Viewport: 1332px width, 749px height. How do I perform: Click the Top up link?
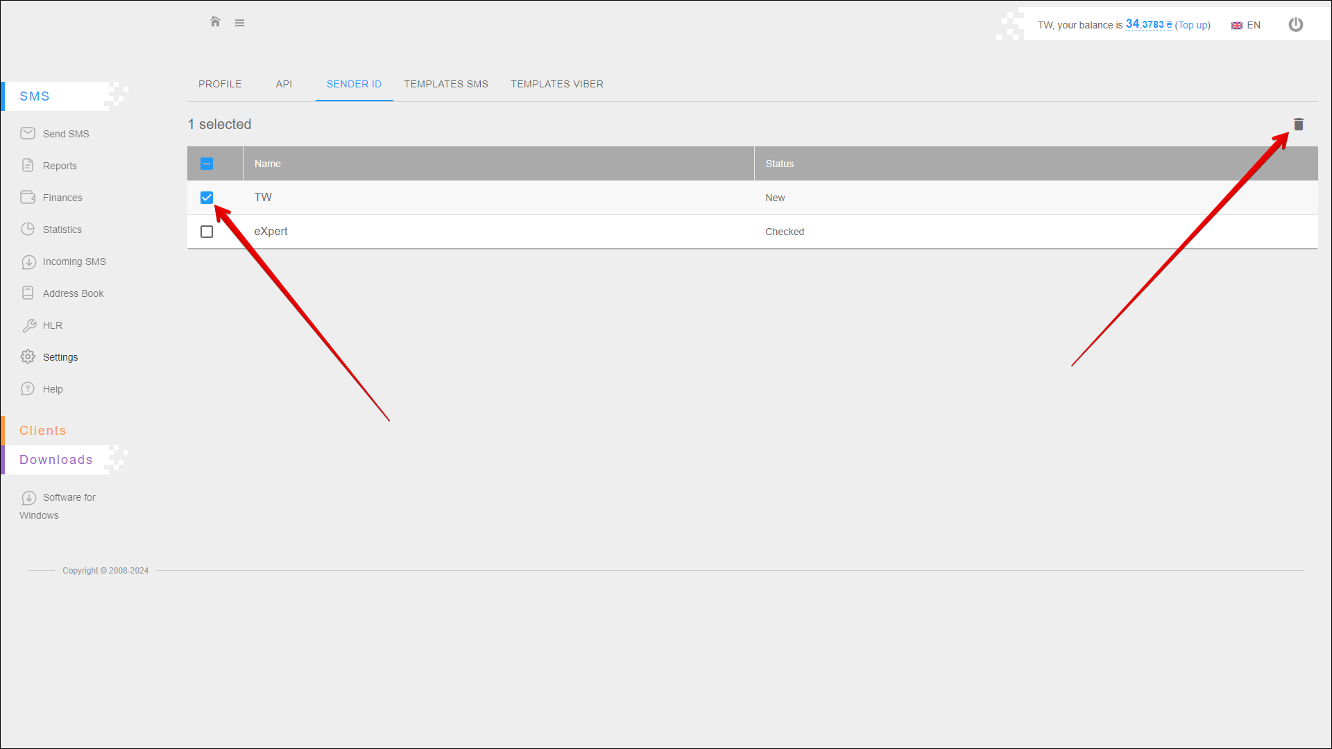point(1192,25)
